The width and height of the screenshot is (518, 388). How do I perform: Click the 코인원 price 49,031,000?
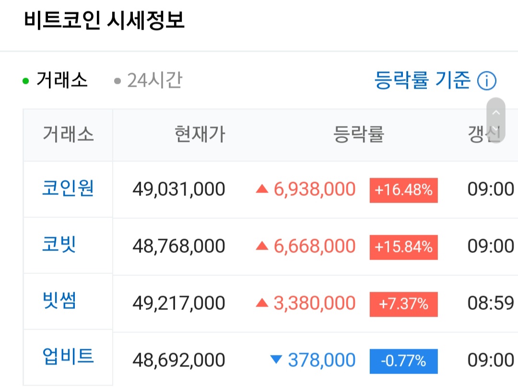178,190
